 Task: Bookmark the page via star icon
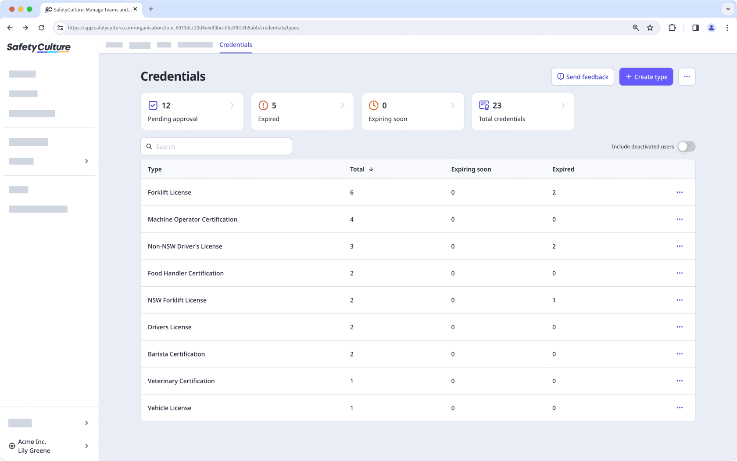(650, 28)
